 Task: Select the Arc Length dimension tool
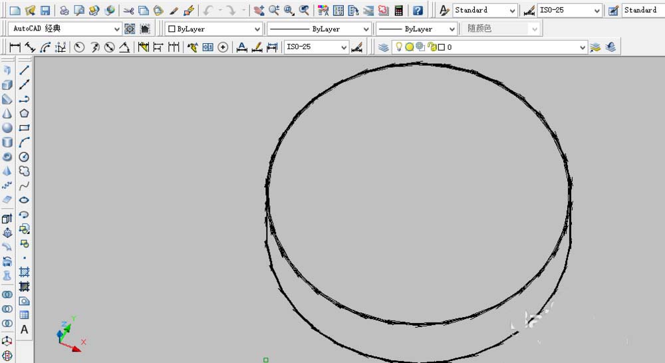(x=45, y=47)
